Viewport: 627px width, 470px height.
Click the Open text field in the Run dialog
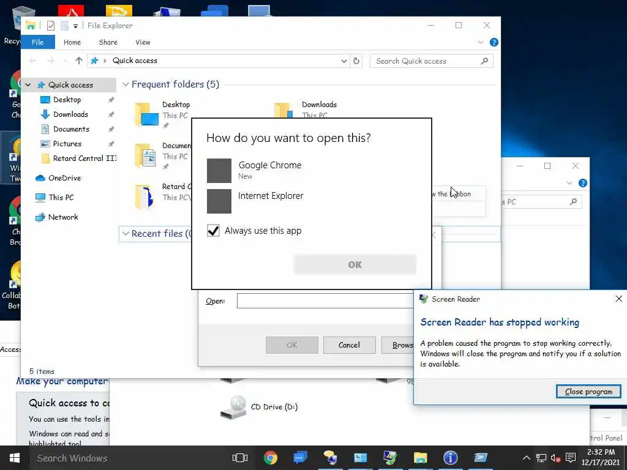click(x=325, y=301)
